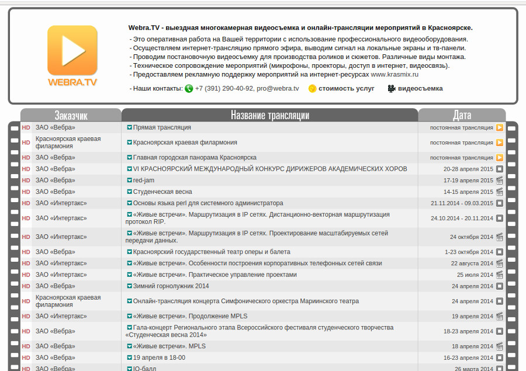Screen dimensions: 526x371
Task: Click clapperboard icon for red-jam row
Action: [x=500, y=181]
